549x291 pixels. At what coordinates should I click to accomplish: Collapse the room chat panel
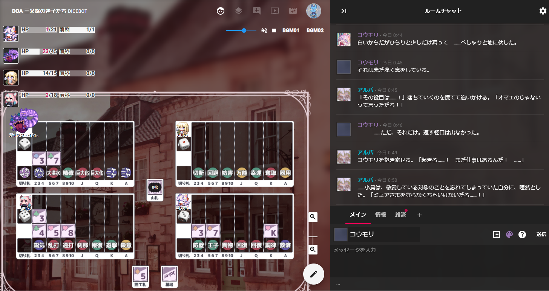point(344,11)
